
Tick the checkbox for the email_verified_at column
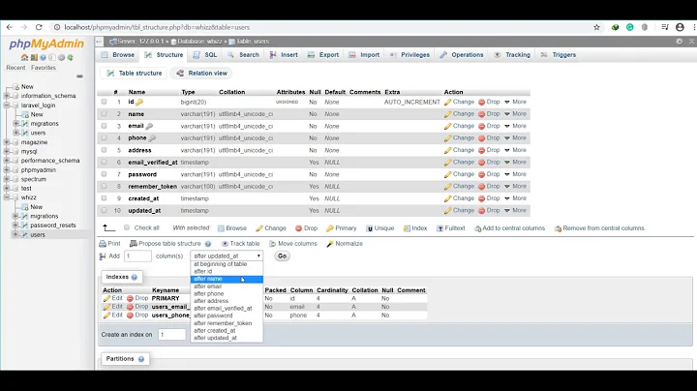pyautogui.click(x=104, y=163)
